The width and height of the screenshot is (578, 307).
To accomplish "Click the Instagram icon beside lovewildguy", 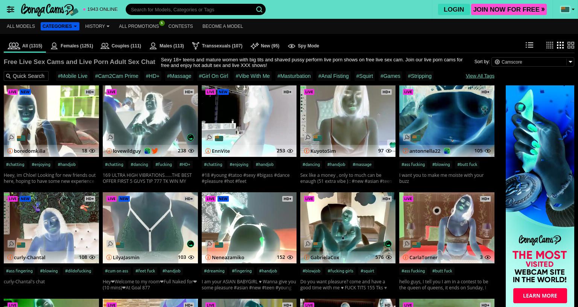I will (147, 151).
